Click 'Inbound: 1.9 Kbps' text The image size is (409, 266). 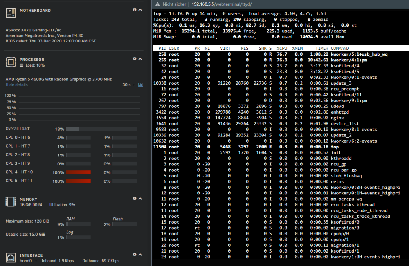tap(58, 261)
